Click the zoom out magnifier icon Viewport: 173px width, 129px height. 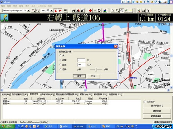38,11
